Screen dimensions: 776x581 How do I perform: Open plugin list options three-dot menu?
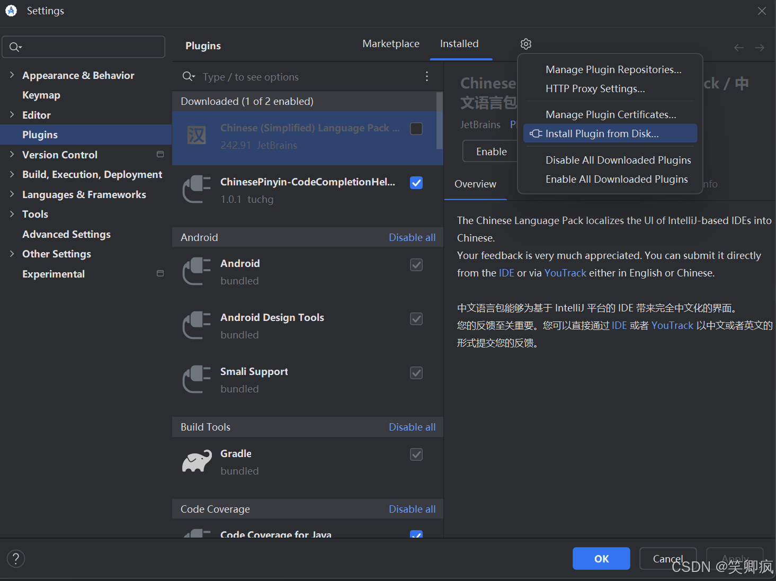click(x=427, y=76)
